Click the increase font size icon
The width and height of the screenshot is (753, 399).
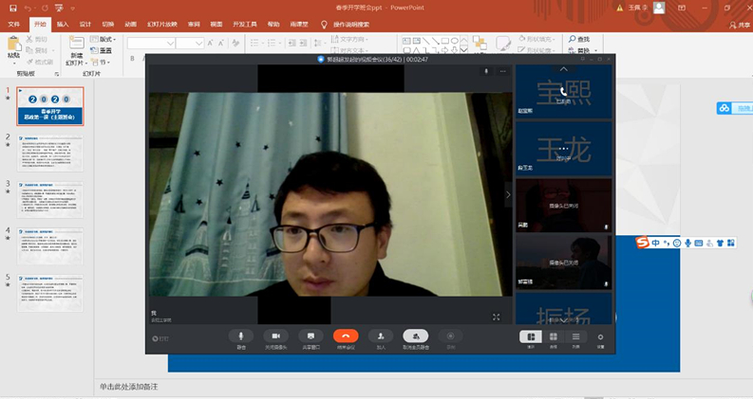pyautogui.click(x=210, y=44)
